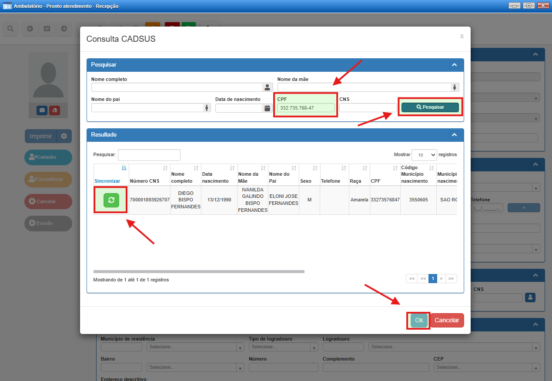552x381 pixels.
Task: Click the last page >> pagination button
Action: click(451, 278)
